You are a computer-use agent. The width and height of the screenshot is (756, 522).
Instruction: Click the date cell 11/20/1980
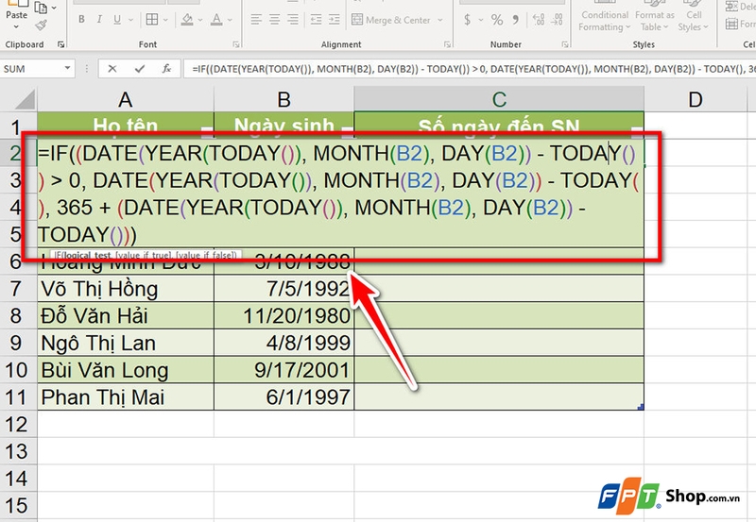pos(284,316)
